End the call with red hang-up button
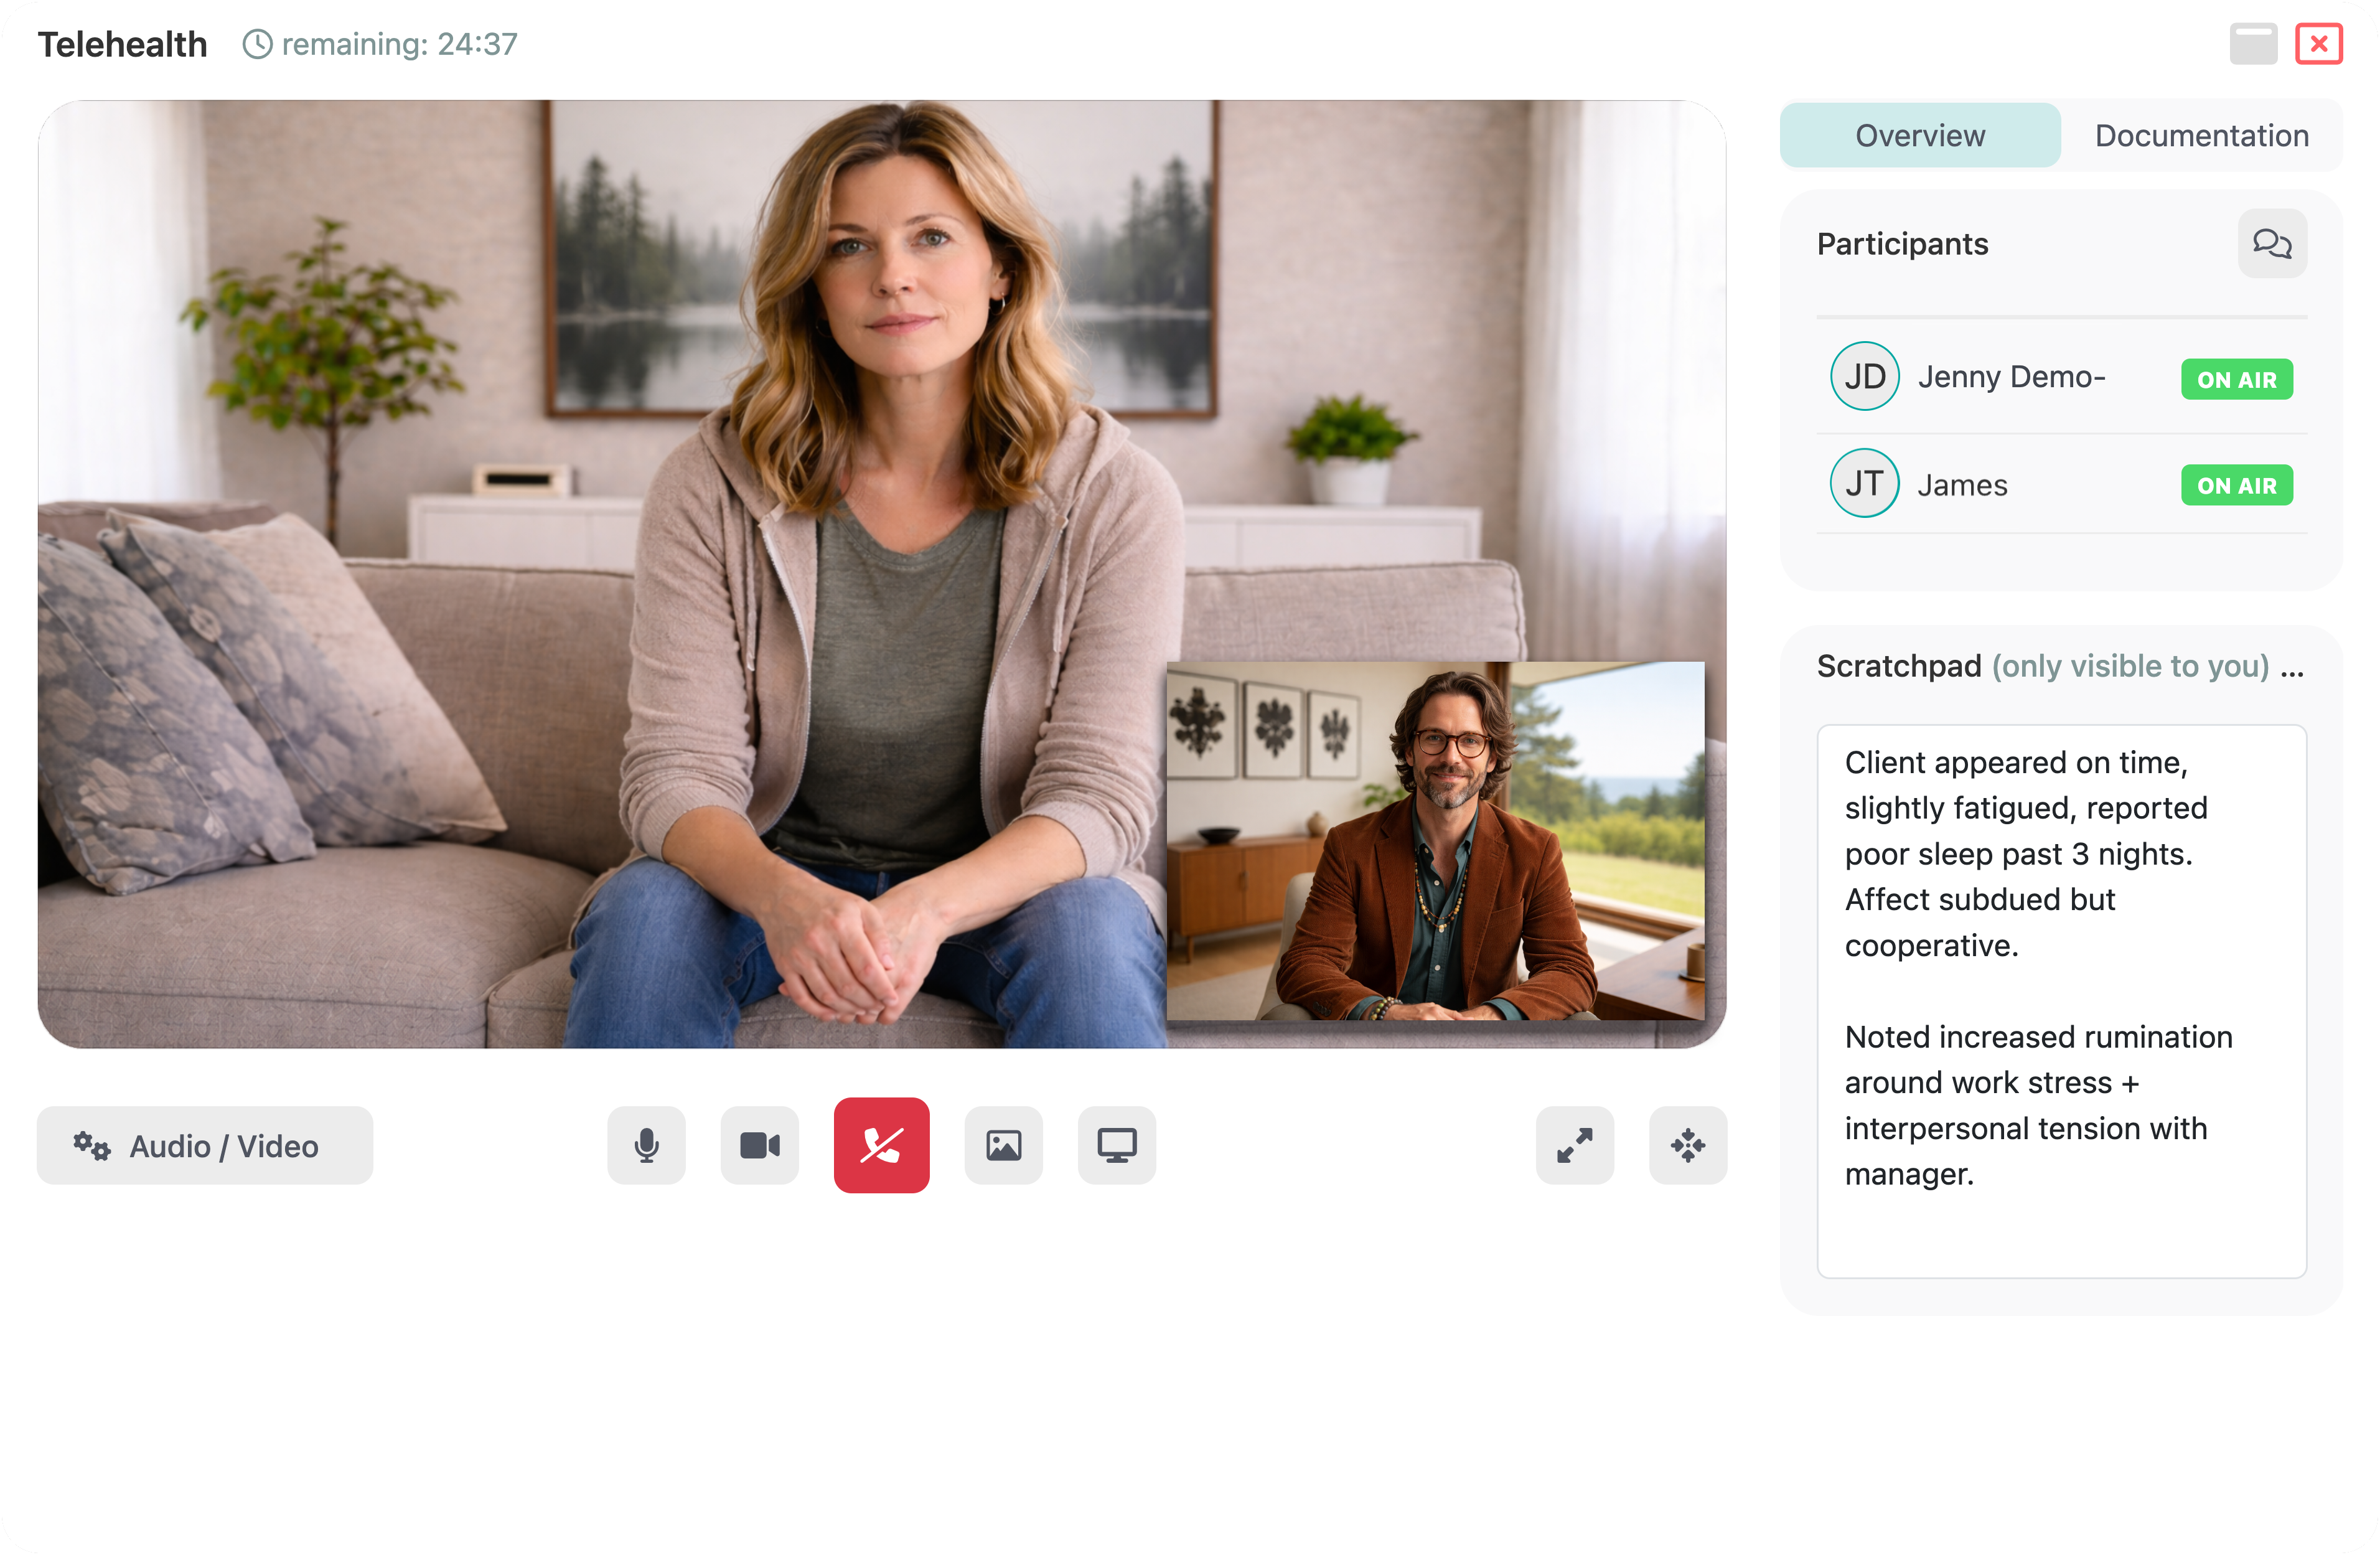 [x=881, y=1145]
